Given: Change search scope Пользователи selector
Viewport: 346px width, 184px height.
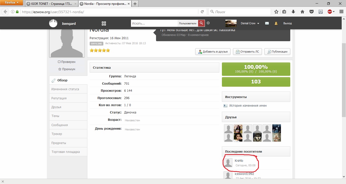Looking at the screenshot, I should (188, 23).
